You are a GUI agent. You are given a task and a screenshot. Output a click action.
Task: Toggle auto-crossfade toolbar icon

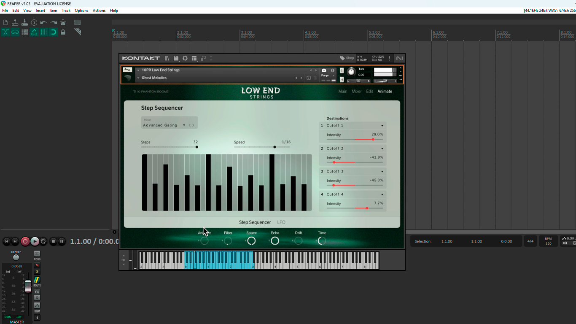tap(5, 32)
